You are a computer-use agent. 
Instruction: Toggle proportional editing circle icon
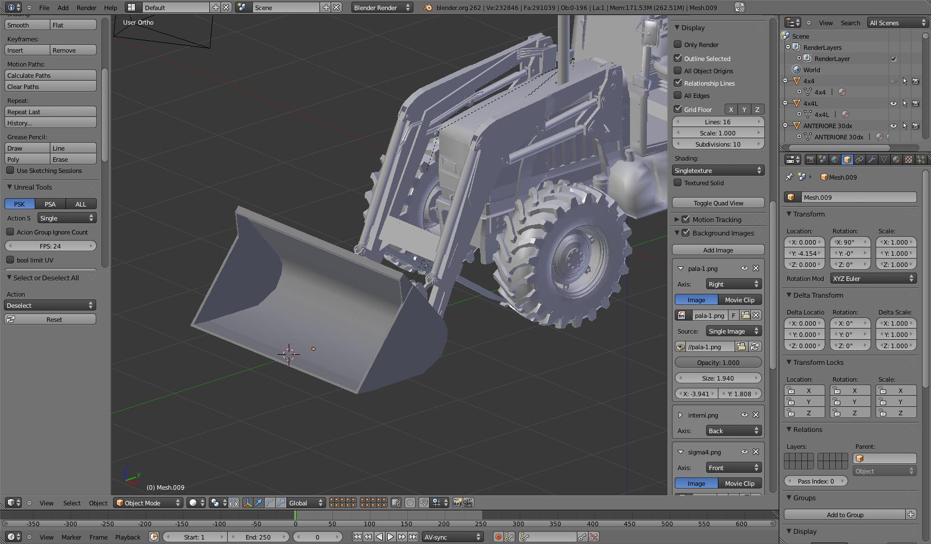pos(410,503)
